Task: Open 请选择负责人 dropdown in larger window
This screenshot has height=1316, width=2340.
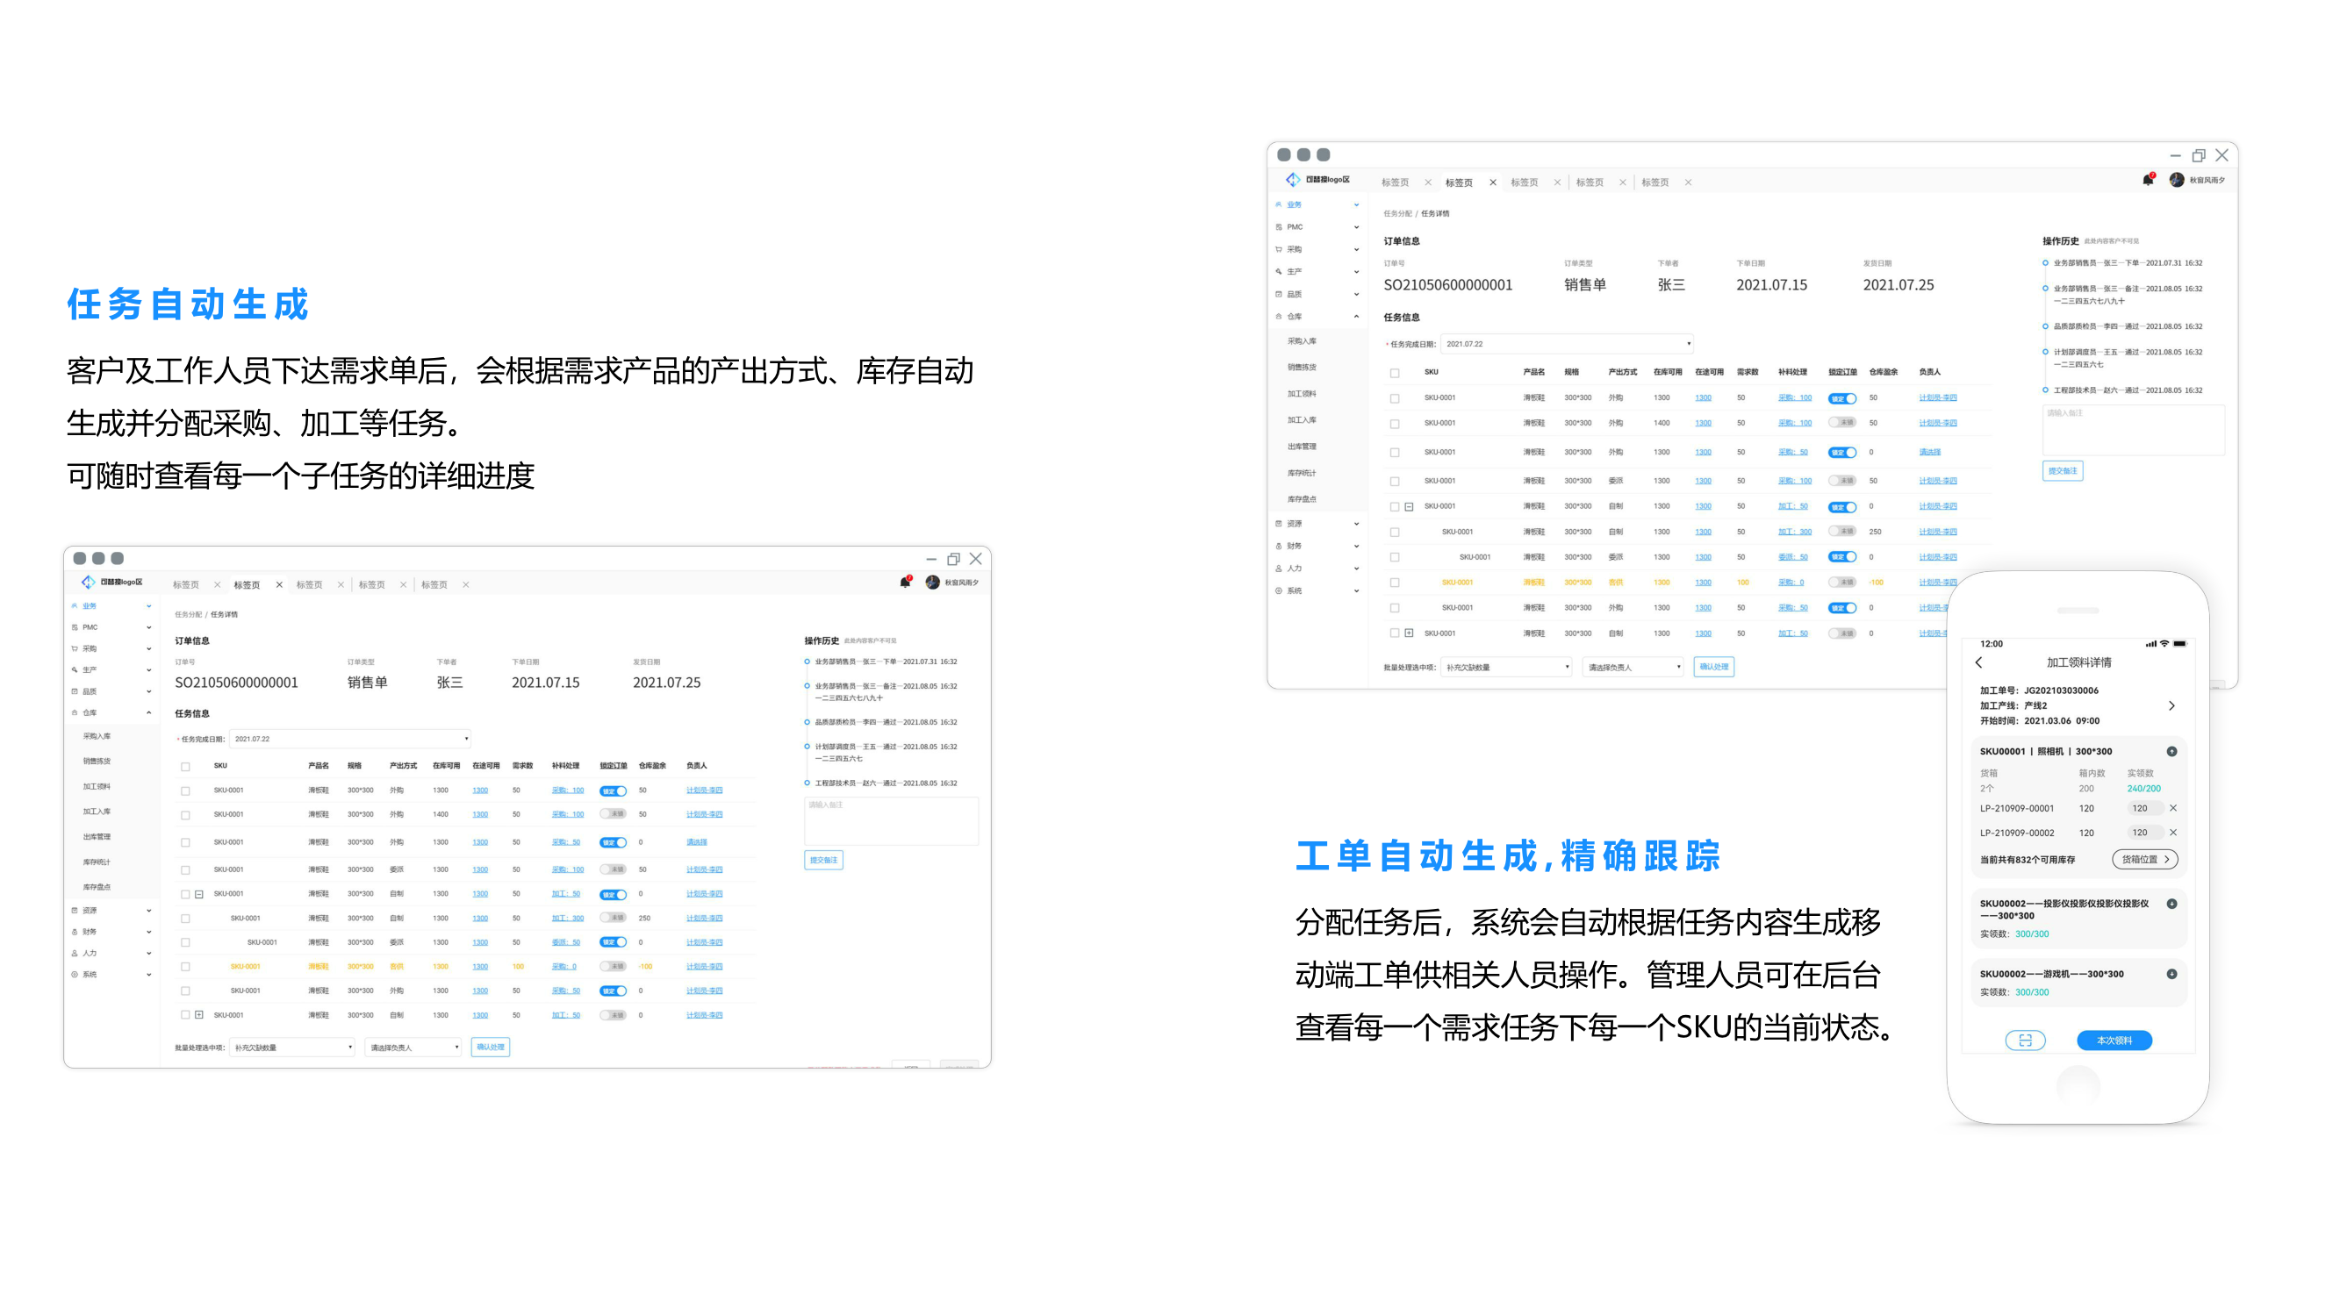Action: tap(1633, 668)
